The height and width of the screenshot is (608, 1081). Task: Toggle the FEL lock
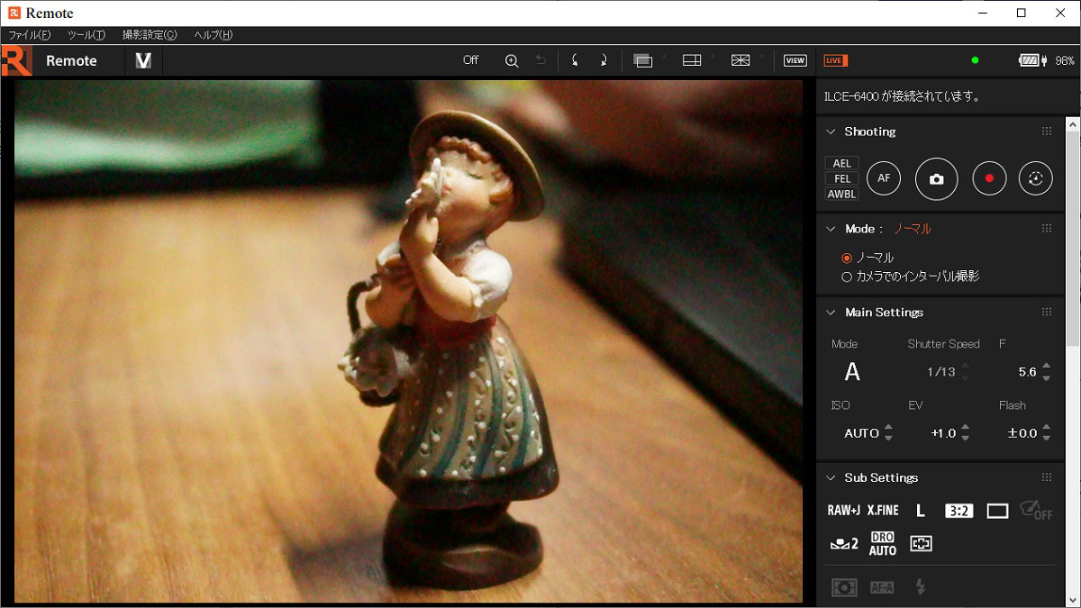click(842, 179)
